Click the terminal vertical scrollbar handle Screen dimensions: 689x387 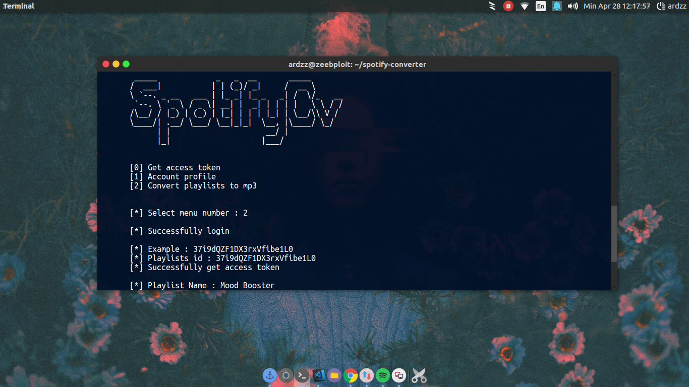click(614, 233)
